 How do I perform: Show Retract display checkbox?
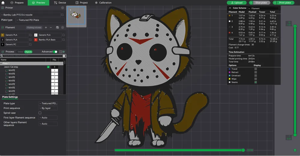256,72
